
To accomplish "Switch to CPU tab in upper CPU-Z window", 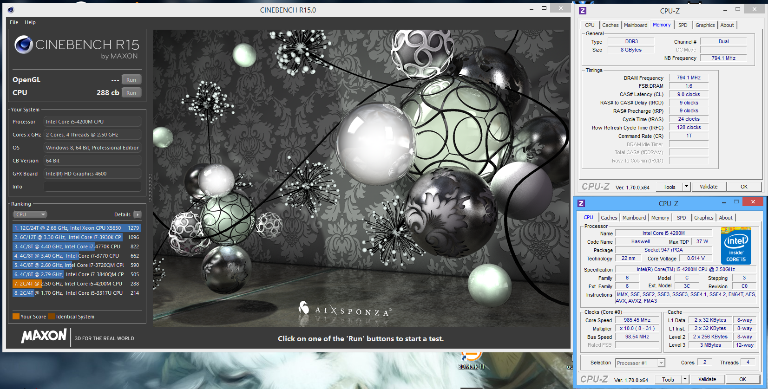I will 590,25.
